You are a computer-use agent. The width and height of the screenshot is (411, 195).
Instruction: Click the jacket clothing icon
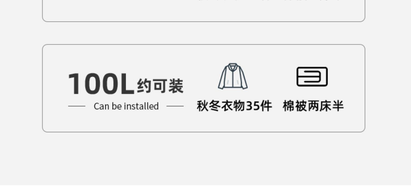(233, 76)
